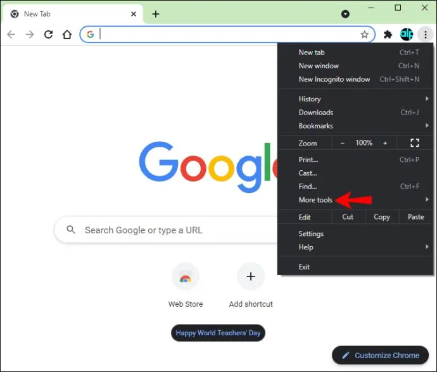Select the New Tab tab title

(37, 14)
